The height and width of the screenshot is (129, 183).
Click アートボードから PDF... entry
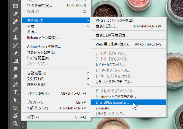pos(128,53)
